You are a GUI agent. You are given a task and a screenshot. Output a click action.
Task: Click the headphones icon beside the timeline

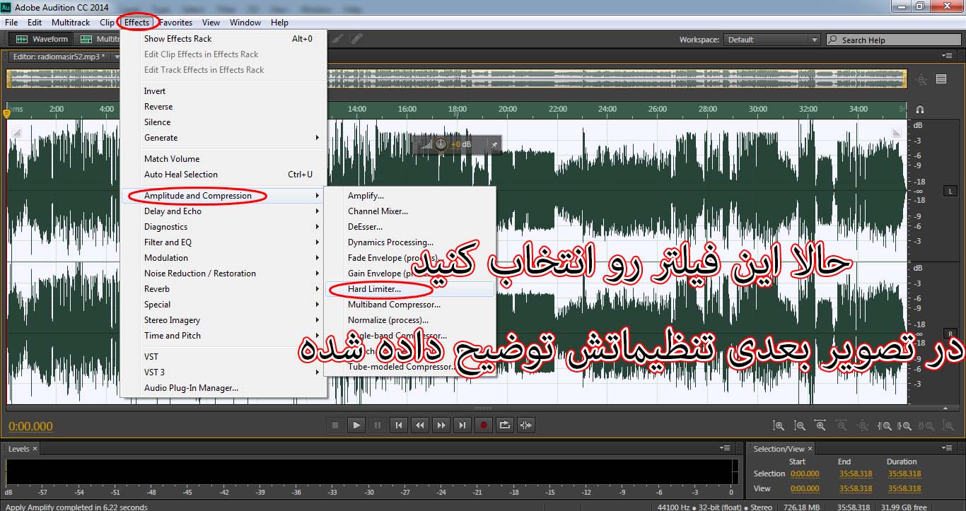919,110
